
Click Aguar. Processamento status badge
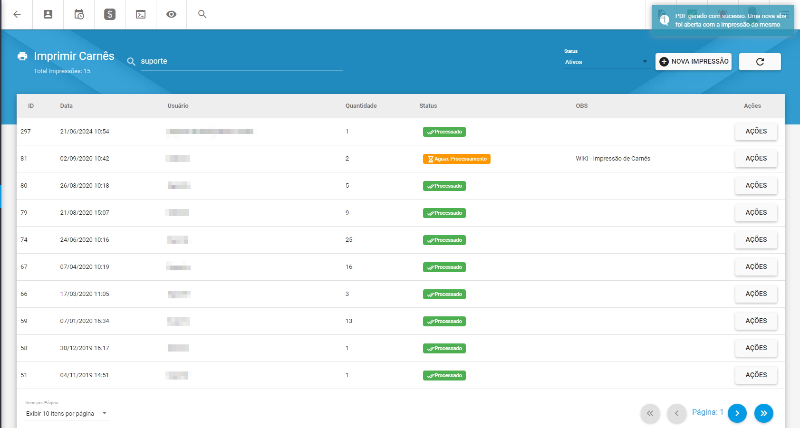(x=457, y=159)
